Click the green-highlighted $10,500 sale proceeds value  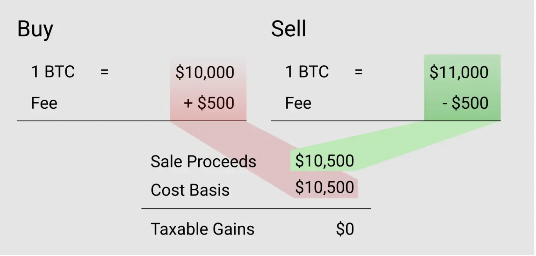(x=325, y=161)
